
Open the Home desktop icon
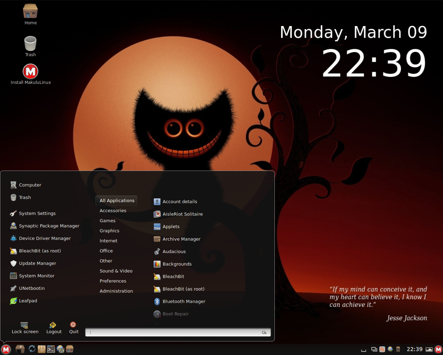tap(30, 15)
